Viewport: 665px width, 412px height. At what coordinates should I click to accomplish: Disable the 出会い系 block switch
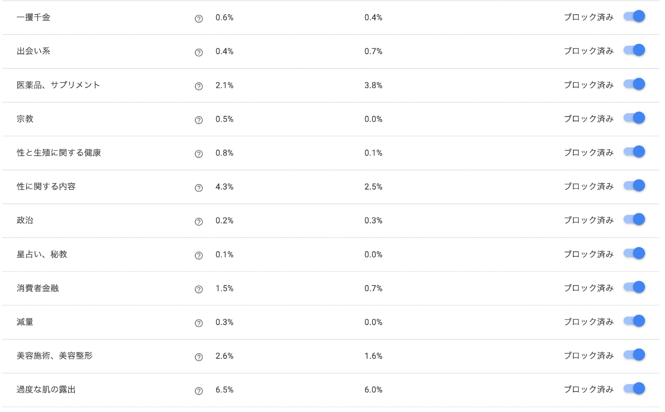pos(634,50)
